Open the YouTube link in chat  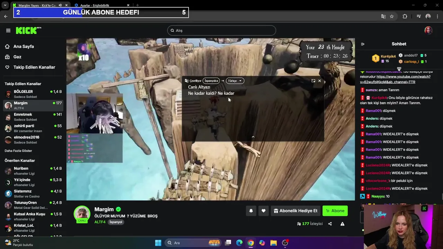[x=395, y=79]
